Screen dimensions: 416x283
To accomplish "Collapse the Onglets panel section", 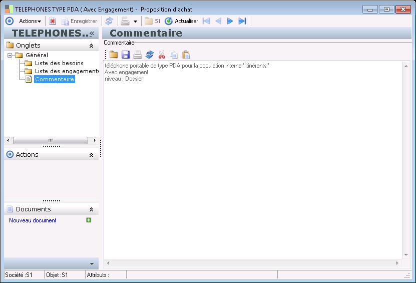I will pyautogui.click(x=91, y=46).
